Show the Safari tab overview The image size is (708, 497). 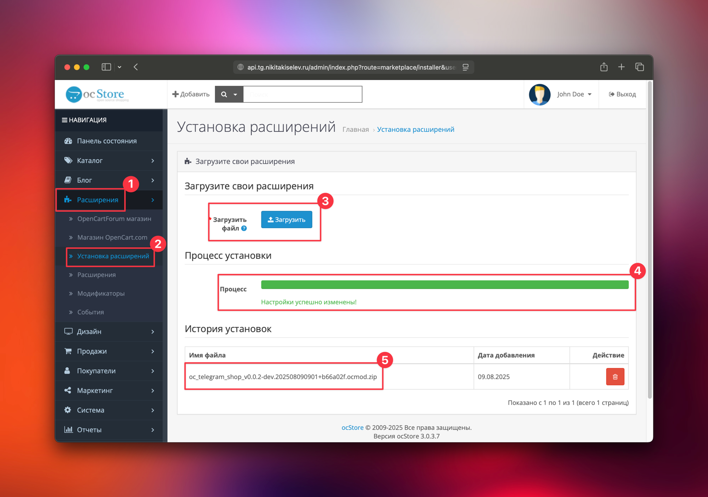pyautogui.click(x=639, y=67)
